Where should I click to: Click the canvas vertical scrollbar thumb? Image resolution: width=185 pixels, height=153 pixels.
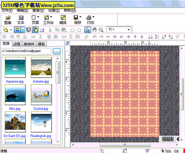pyautogui.click(x=182, y=94)
